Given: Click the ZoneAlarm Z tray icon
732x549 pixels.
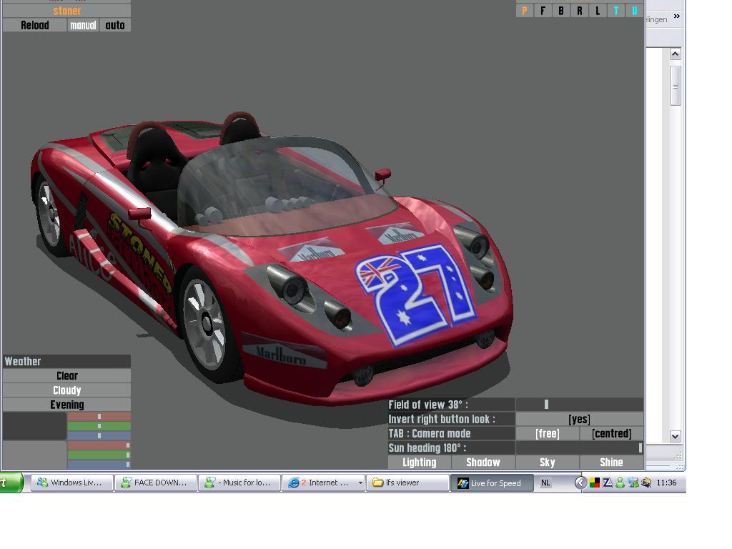Looking at the screenshot, I should click(x=608, y=483).
